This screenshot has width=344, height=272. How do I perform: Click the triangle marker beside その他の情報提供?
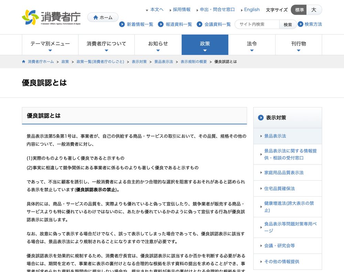pos(261,261)
